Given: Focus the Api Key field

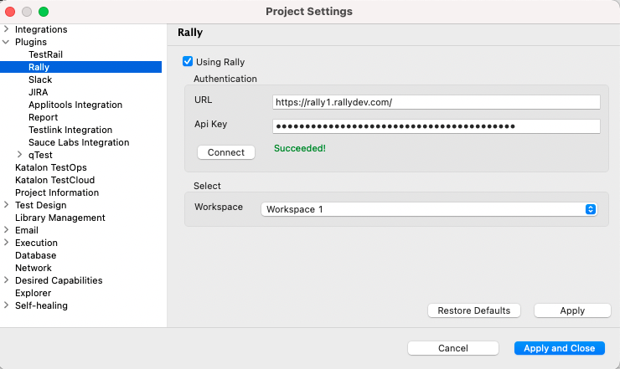Looking at the screenshot, I should [x=436, y=126].
